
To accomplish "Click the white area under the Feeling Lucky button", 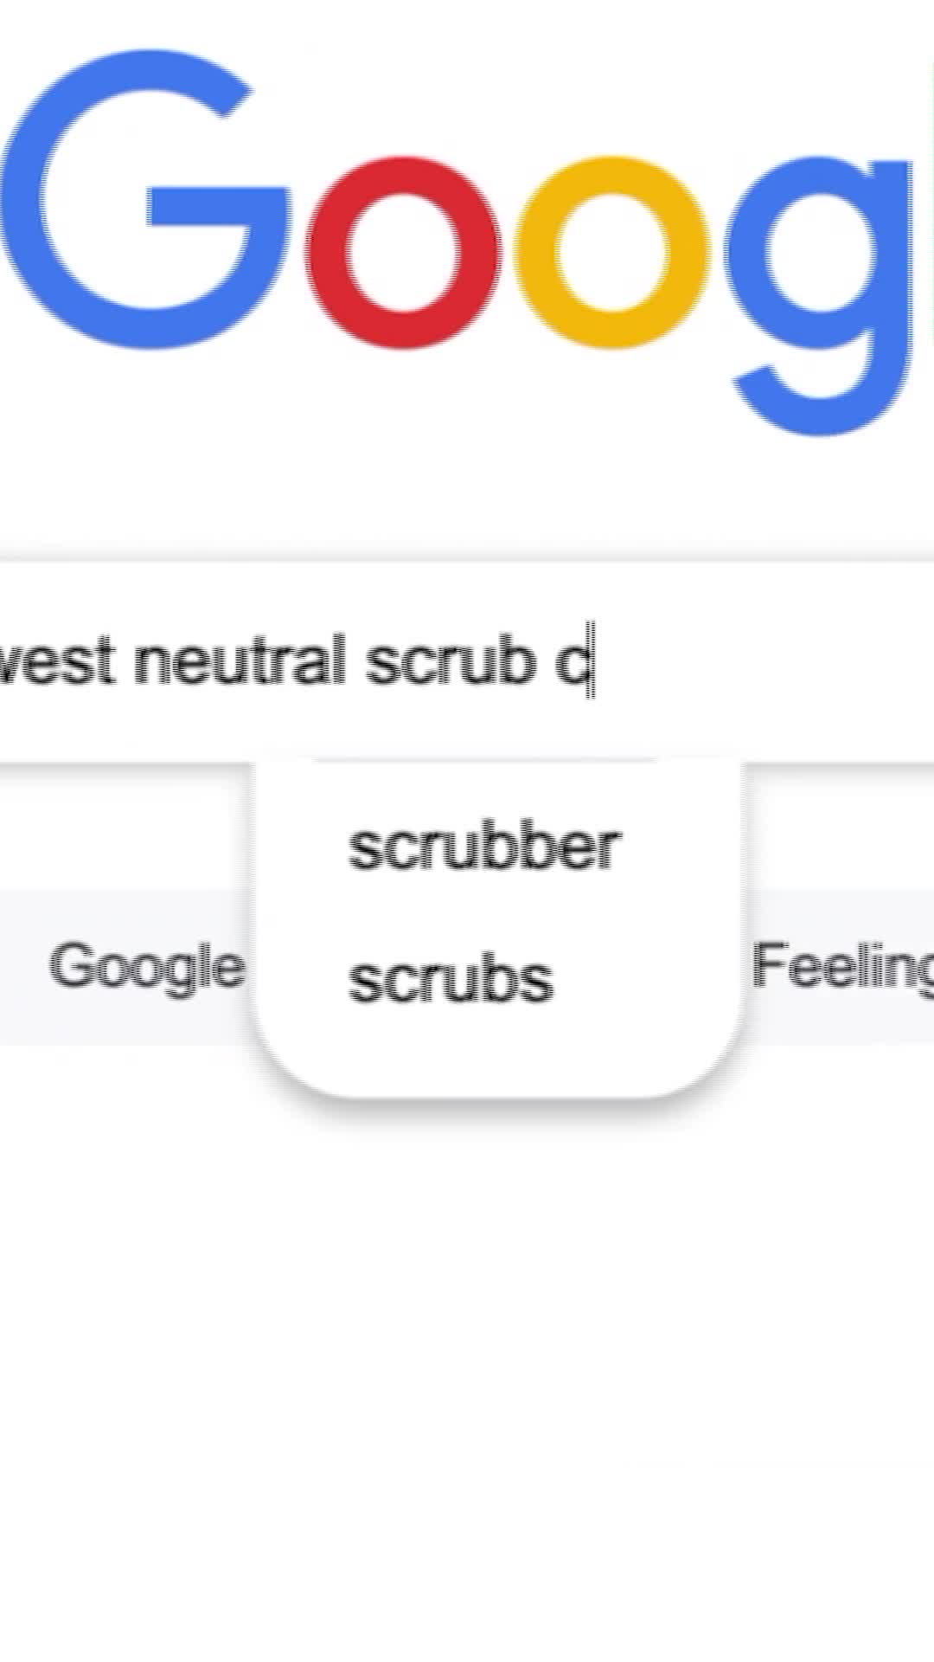I will 843,1091.
